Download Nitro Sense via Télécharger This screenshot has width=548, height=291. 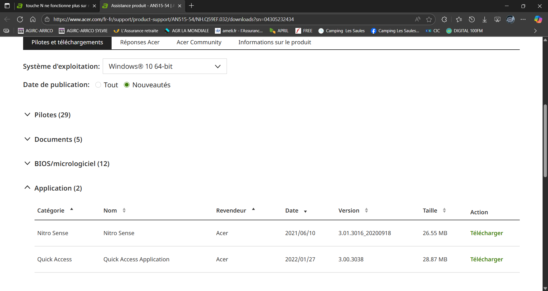point(486,233)
